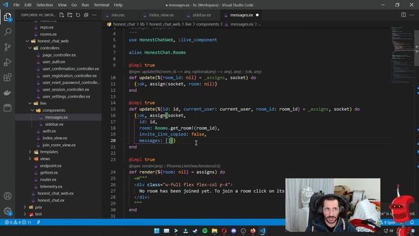
Task: Open sidebar.ex in the file tree
Action: coord(54,124)
